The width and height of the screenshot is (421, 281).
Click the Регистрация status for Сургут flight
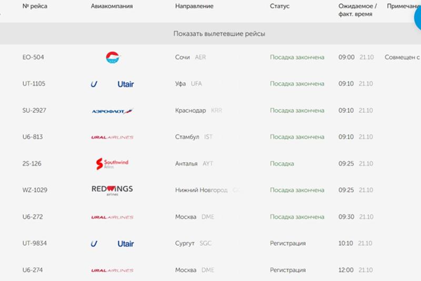point(287,244)
